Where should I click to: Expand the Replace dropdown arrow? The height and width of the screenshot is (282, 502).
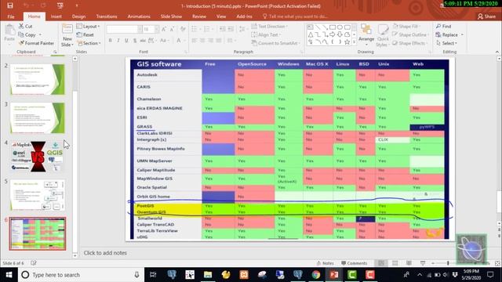click(x=462, y=34)
